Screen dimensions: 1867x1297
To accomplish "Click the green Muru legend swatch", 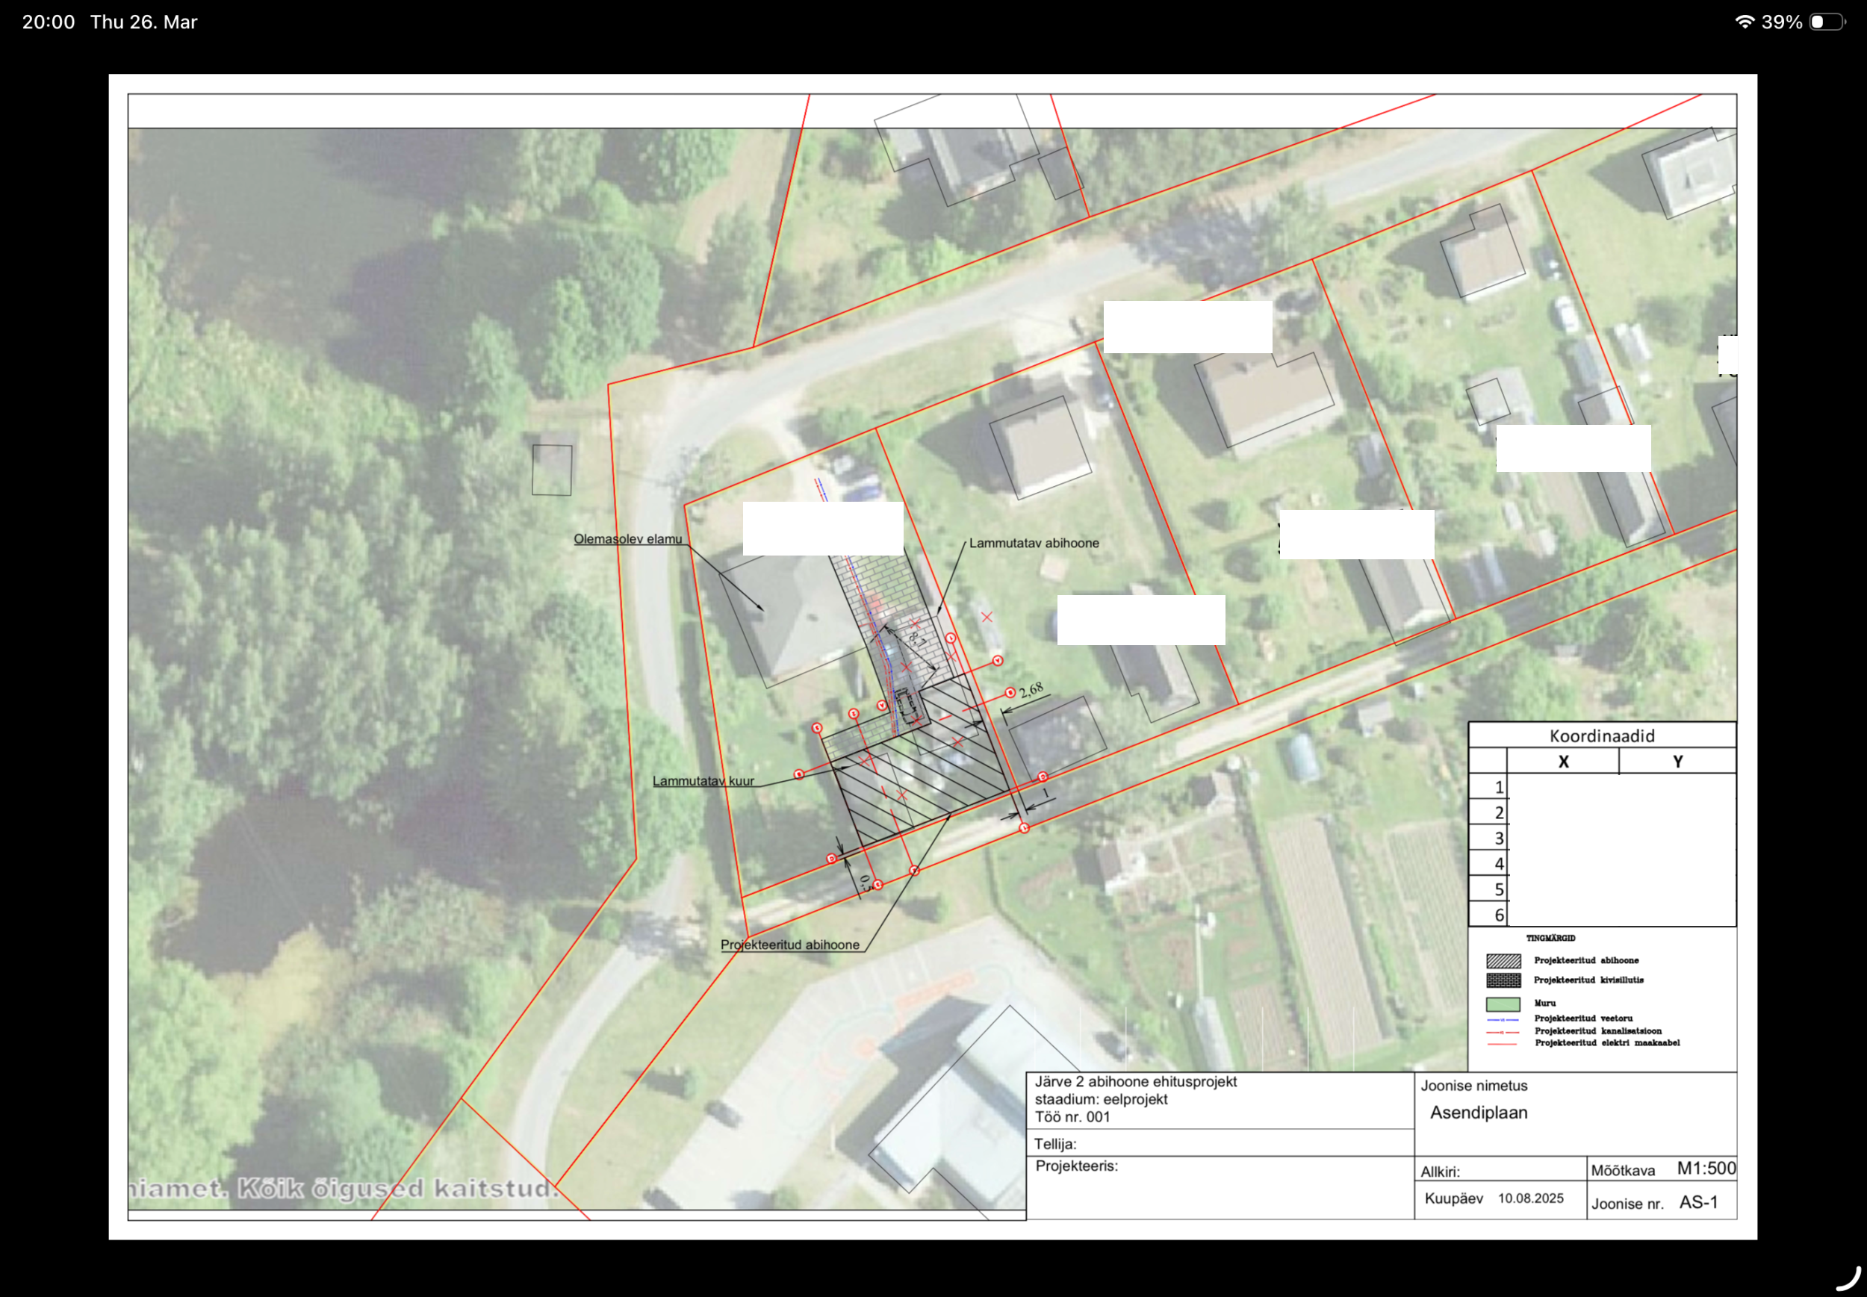I will pyautogui.click(x=1503, y=1004).
